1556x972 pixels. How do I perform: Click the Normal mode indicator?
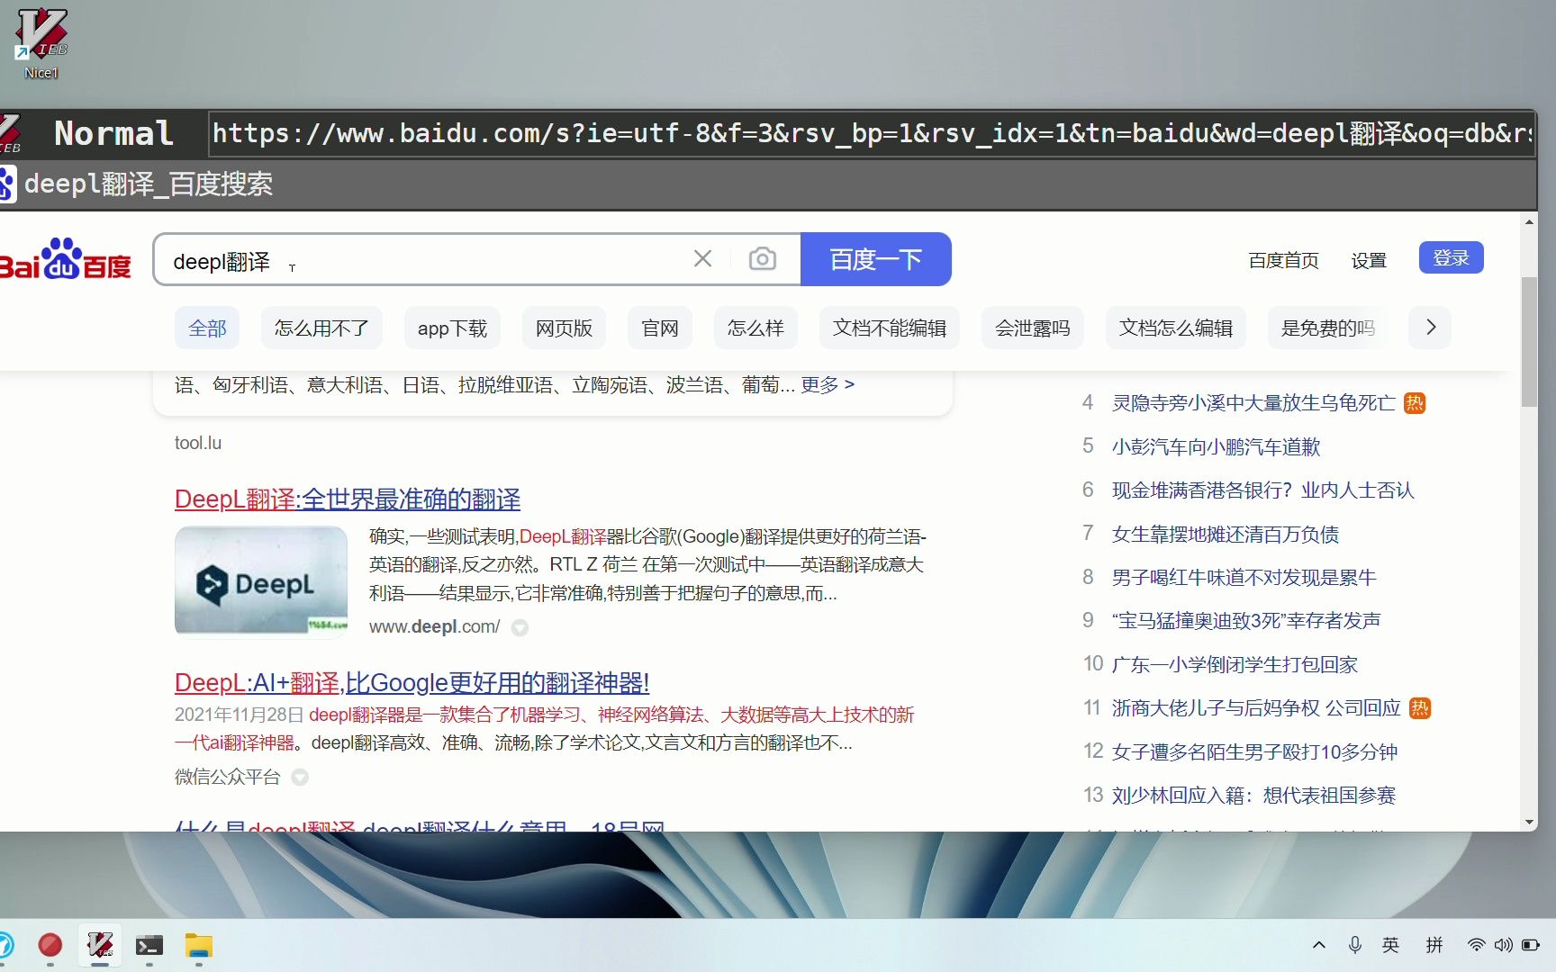click(113, 133)
